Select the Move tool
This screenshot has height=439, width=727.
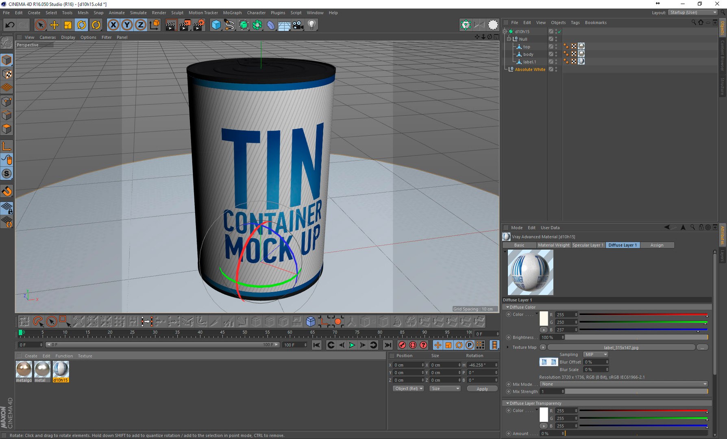tap(54, 25)
